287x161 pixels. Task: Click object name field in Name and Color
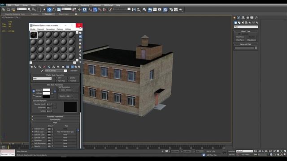click(244, 48)
